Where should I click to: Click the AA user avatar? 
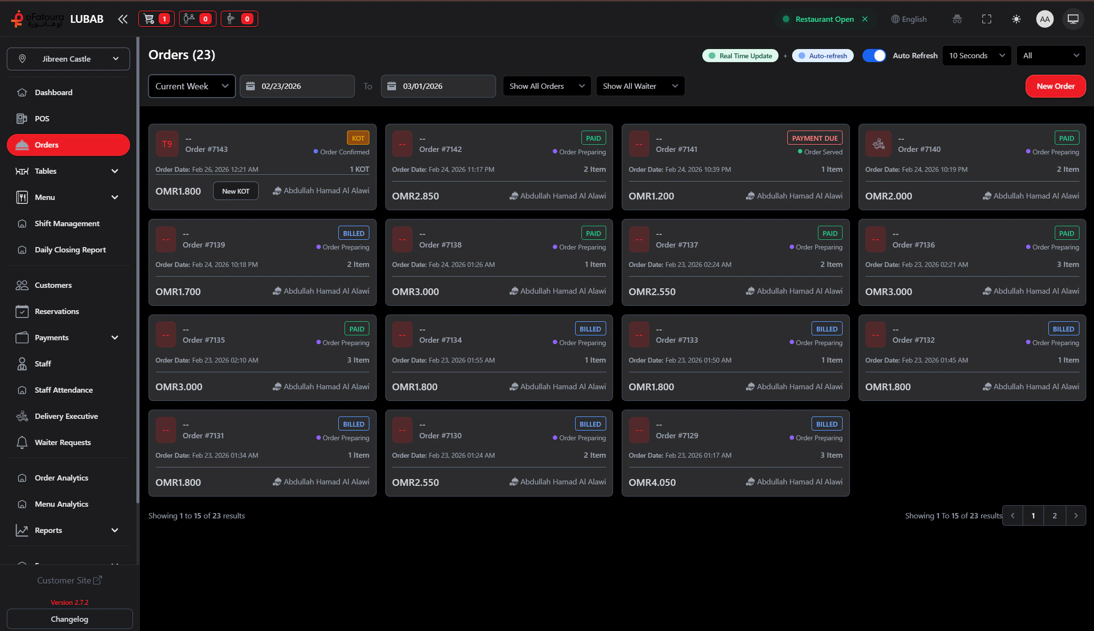[x=1044, y=19]
